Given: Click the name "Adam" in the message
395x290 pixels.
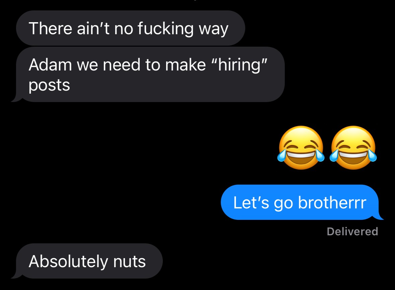Looking at the screenshot, I should pyautogui.click(x=50, y=65).
